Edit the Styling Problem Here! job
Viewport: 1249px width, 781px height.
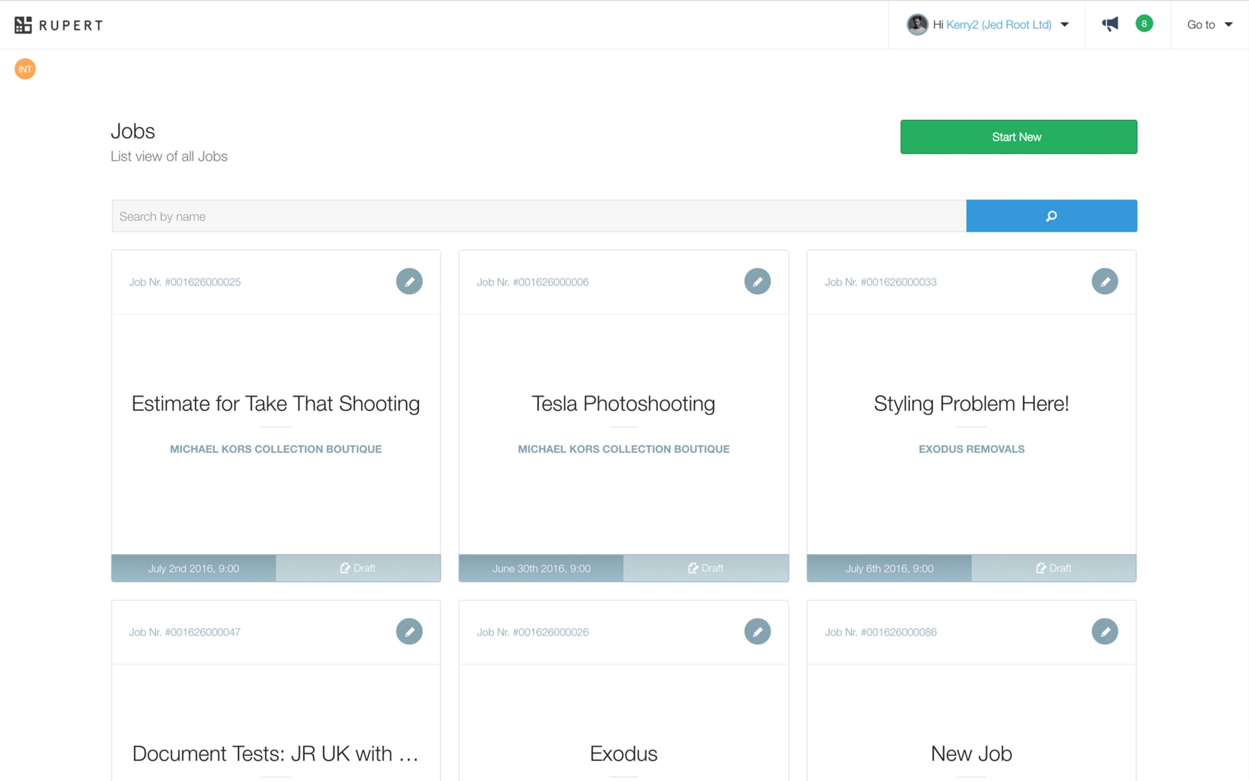point(1105,281)
